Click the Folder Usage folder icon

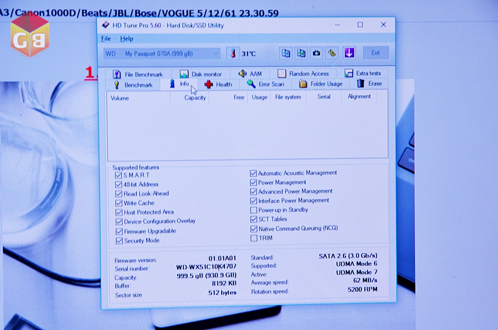(x=303, y=84)
